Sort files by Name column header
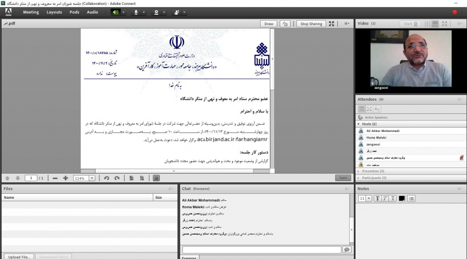The height and width of the screenshot is (259, 467). [x=77, y=197]
